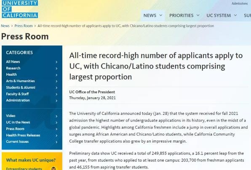The width and height of the screenshot is (251, 170).
Task: Click the arrow next to Arts & Humanities
Action: click(56, 81)
